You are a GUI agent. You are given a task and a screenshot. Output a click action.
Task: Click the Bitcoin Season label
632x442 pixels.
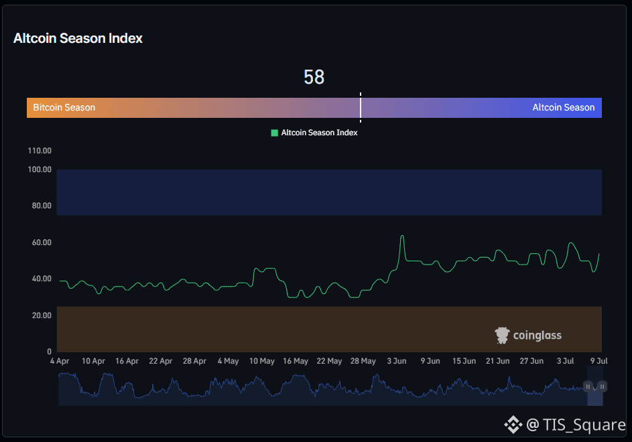(x=64, y=108)
